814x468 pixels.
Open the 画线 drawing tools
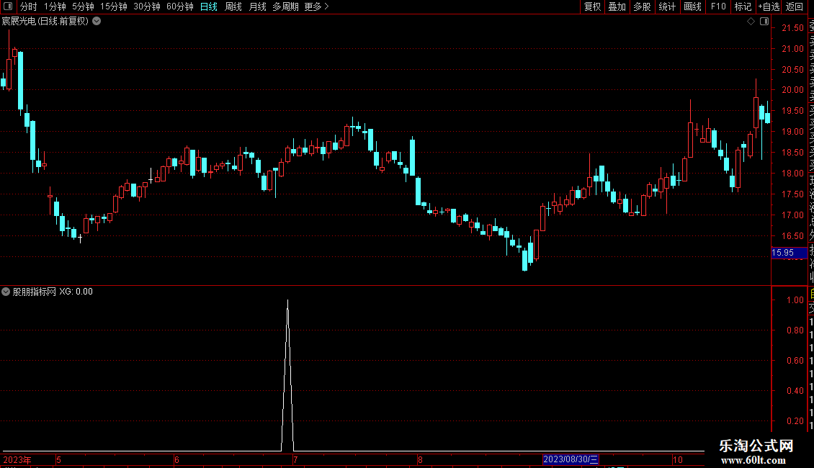click(x=692, y=6)
